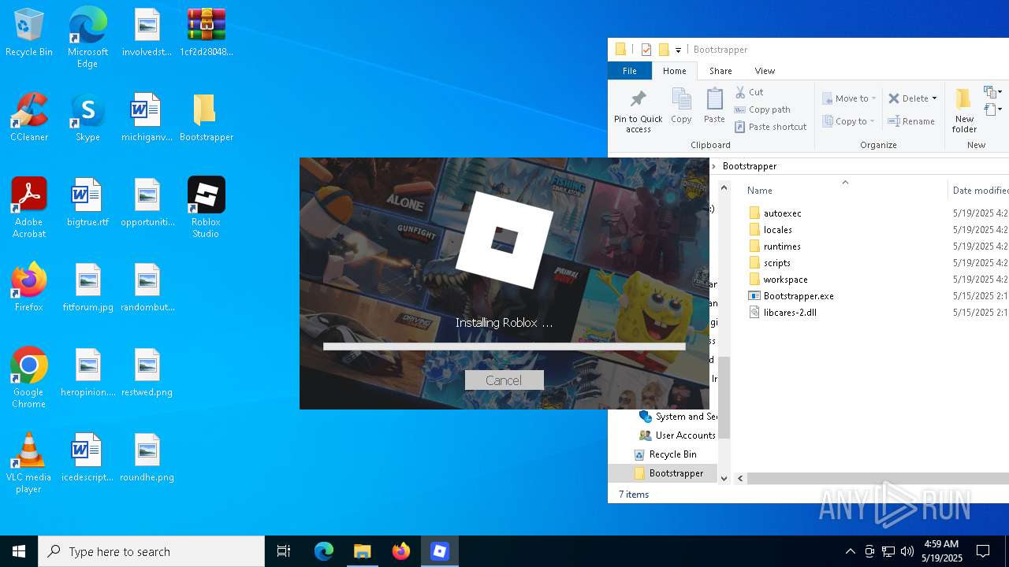1009x567 pixels.
Task: Click Pin to Quick access in Explorer ribbon
Action: coord(639,111)
